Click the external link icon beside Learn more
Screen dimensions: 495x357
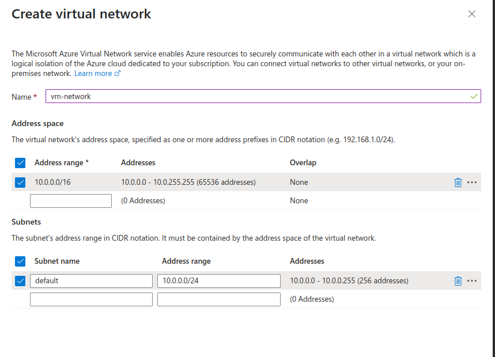pos(117,73)
